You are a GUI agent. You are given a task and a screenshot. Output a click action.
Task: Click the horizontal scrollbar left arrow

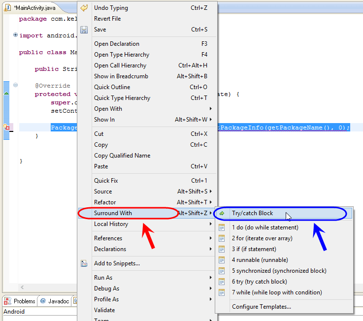click(x=22, y=287)
